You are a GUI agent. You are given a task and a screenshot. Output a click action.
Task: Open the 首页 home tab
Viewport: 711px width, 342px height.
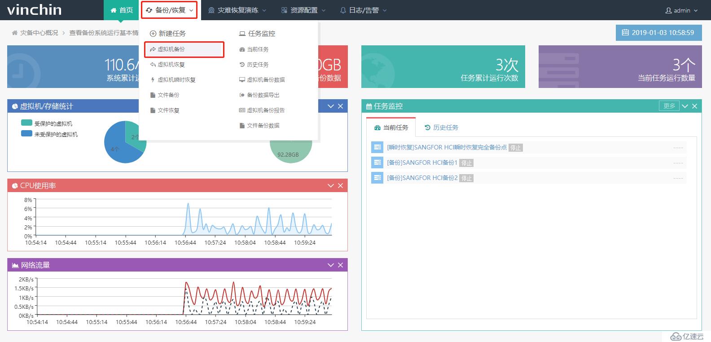(x=122, y=10)
